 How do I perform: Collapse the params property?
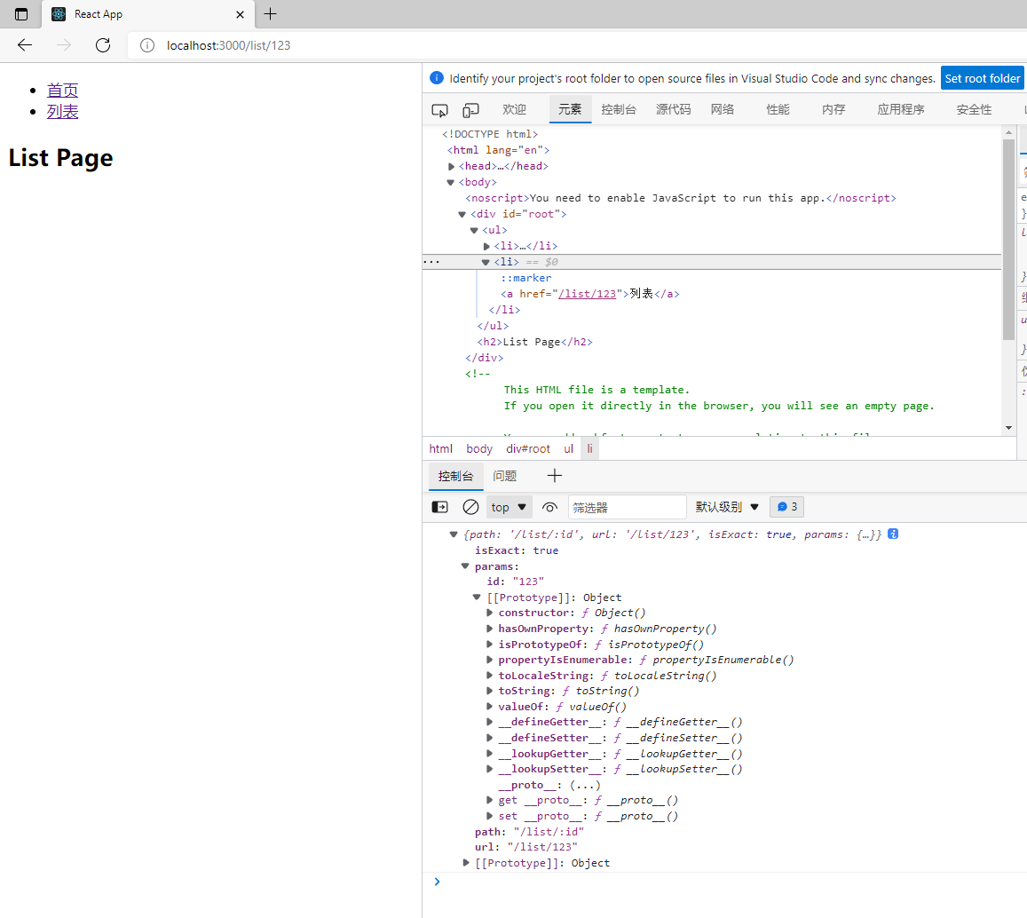(465, 566)
